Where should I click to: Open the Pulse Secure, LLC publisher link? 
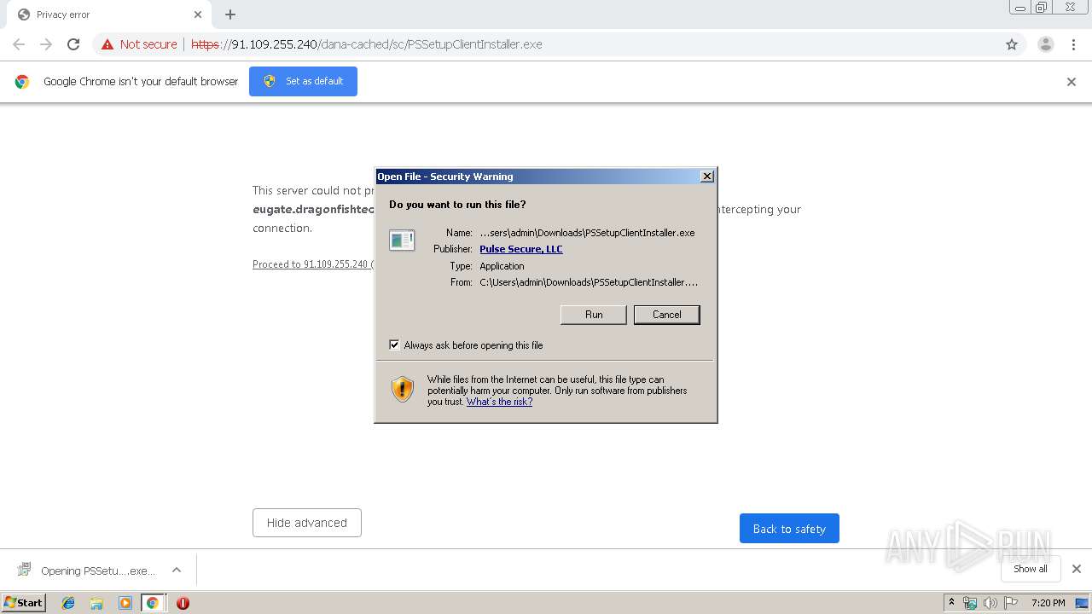(520, 249)
